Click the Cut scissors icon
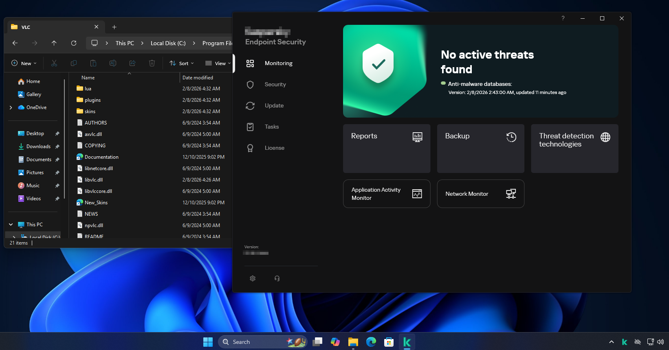Screen dimensions: 669x350 point(54,63)
